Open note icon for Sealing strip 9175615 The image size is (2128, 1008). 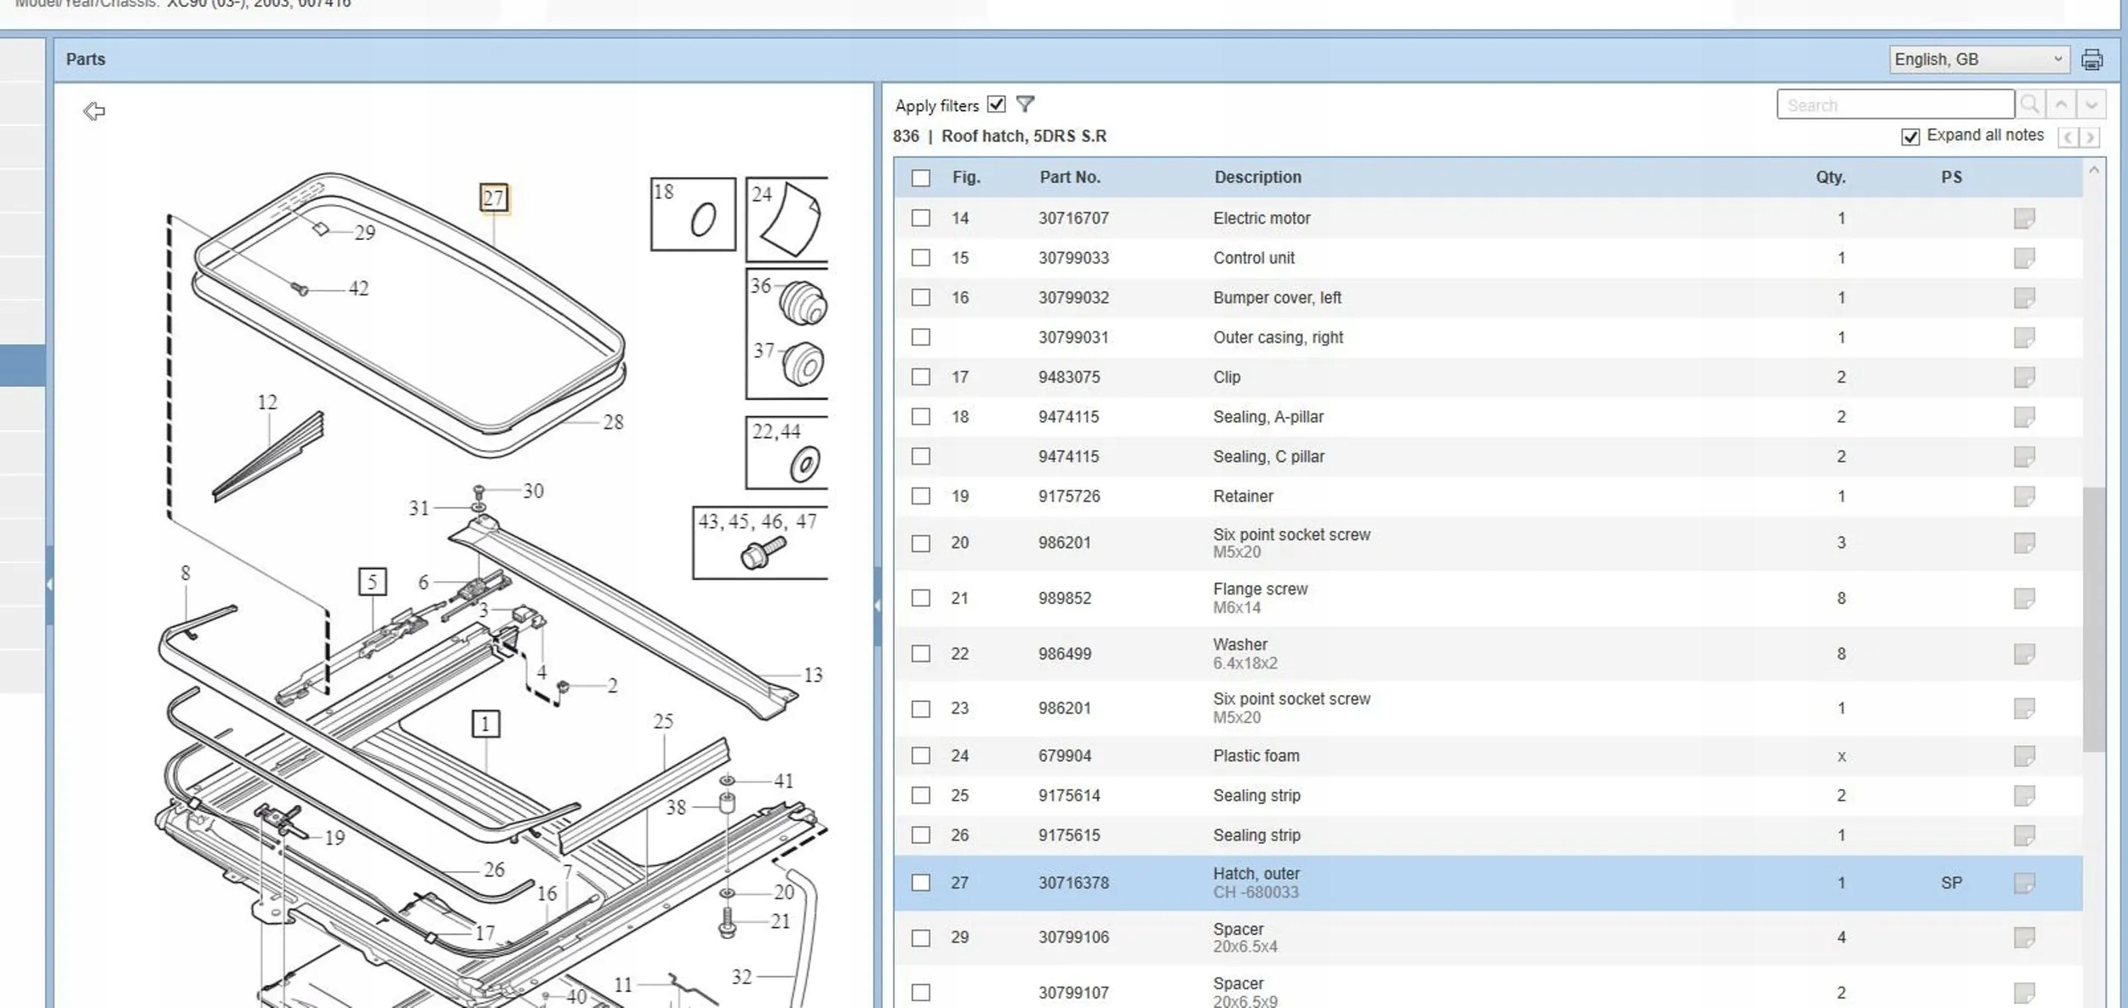click(x=2024, y=835)
